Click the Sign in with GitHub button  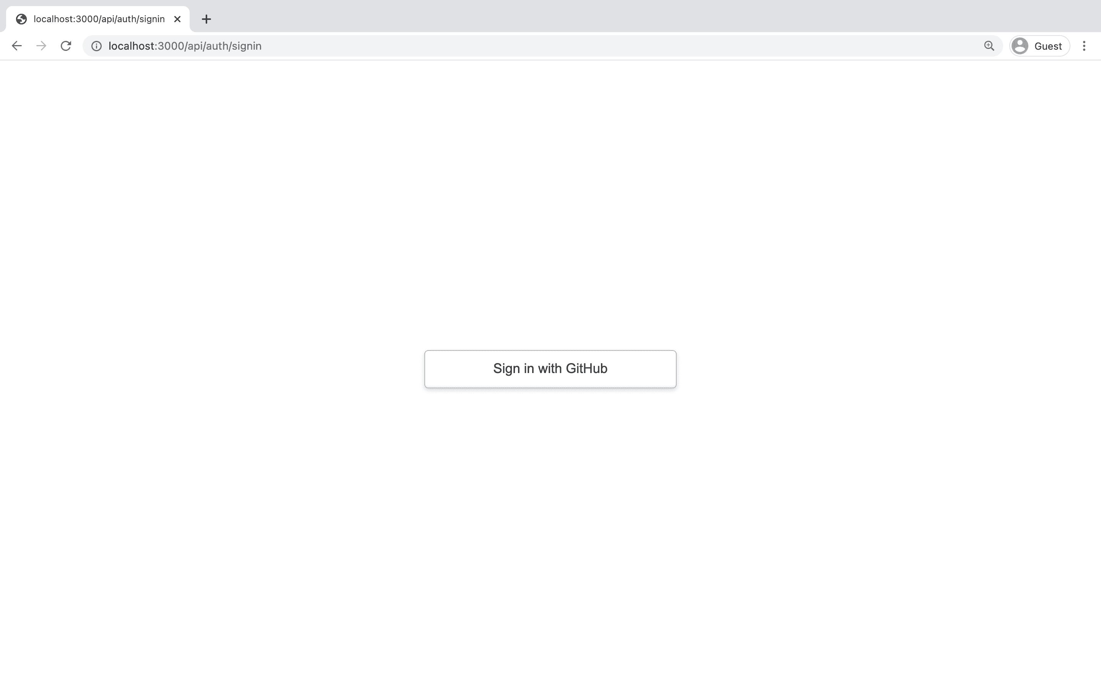550,368
